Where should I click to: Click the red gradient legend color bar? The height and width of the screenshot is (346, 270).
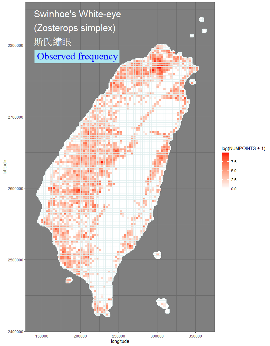(225, 170)
